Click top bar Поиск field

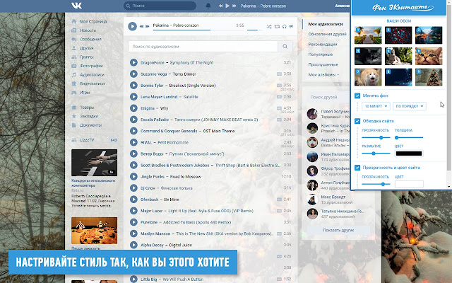(x=160, y=6)
